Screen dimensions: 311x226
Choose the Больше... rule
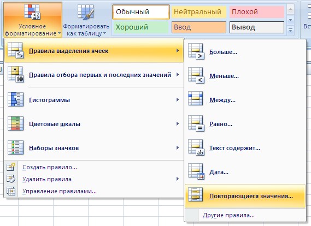click(x=245, y=52)
